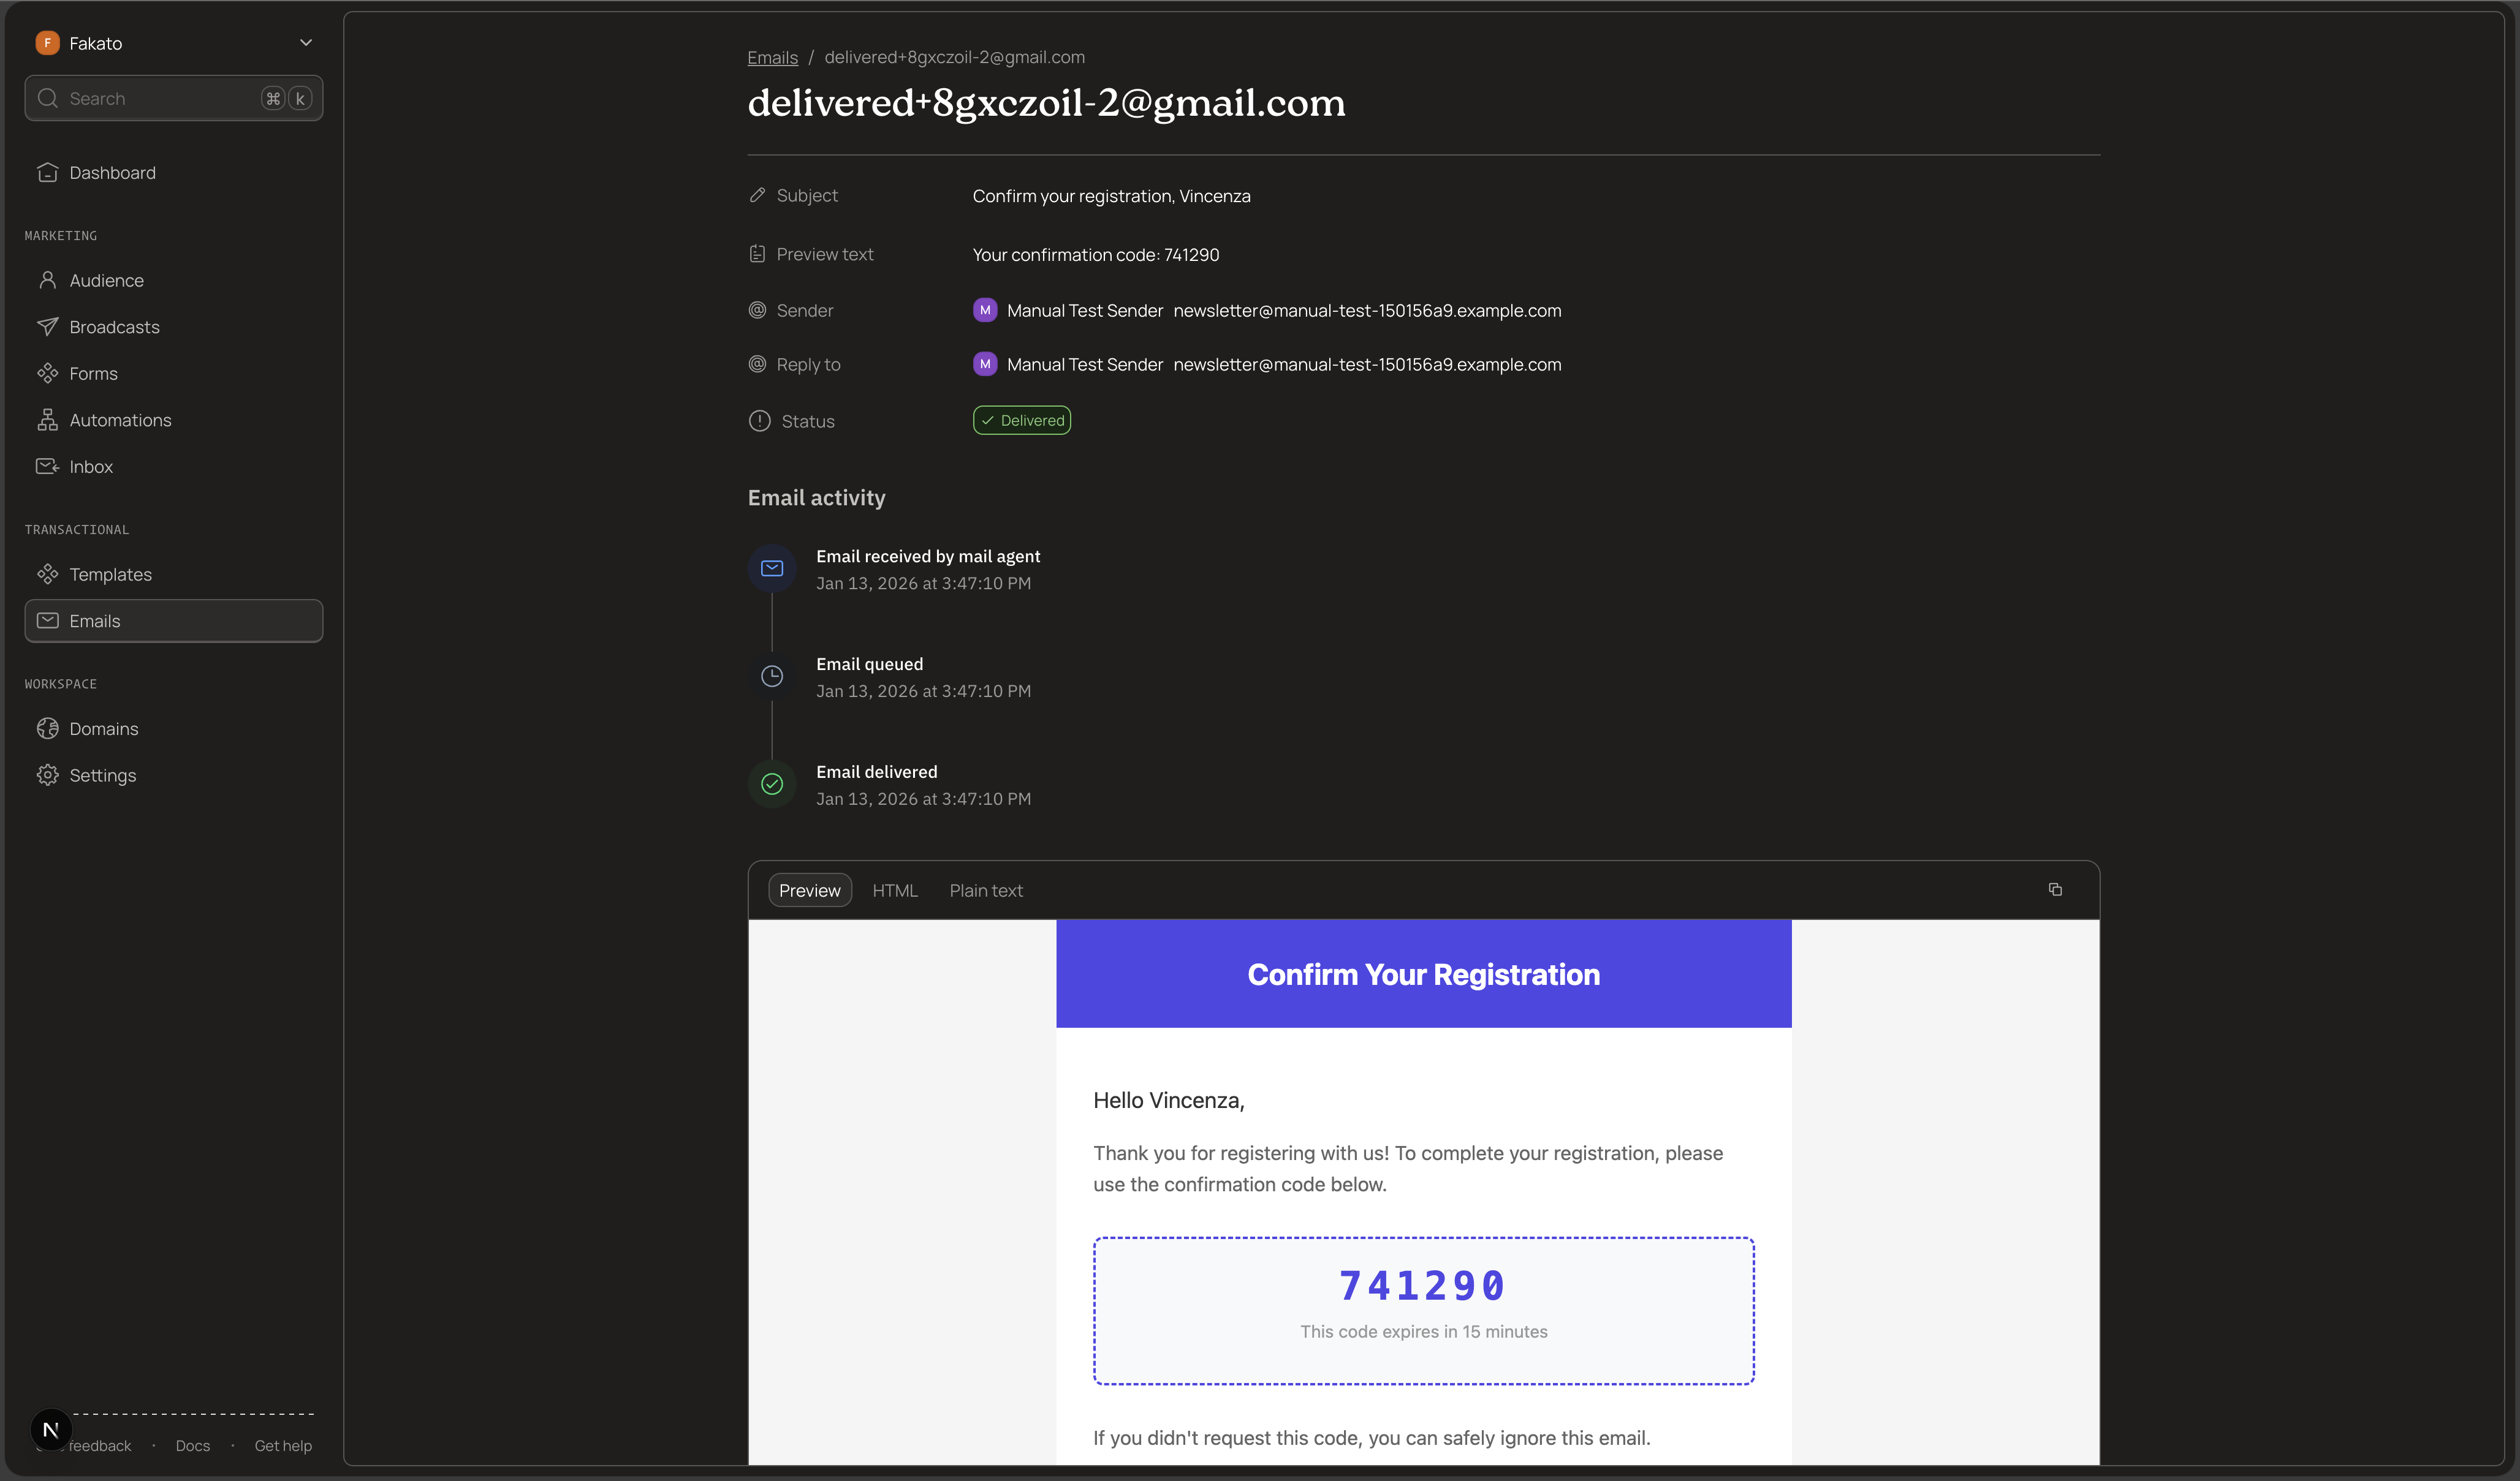This screenshot has height=1481, width=2520.
Task: Open the Automations sidebar icon
Action: pos(48,420)
